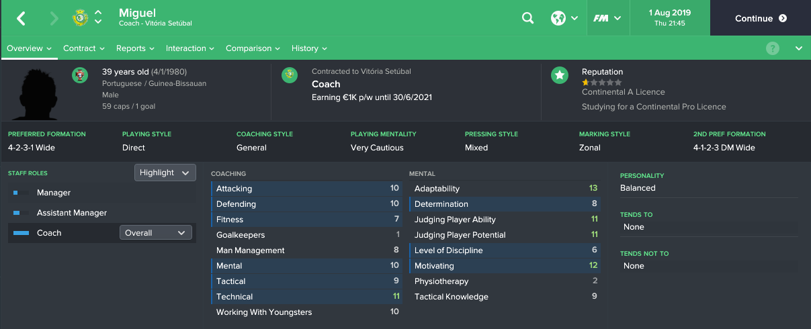The height and width of the screenshot is (329, 811).
Task: Select the Coach staff role row
Action: pos(102,233)
